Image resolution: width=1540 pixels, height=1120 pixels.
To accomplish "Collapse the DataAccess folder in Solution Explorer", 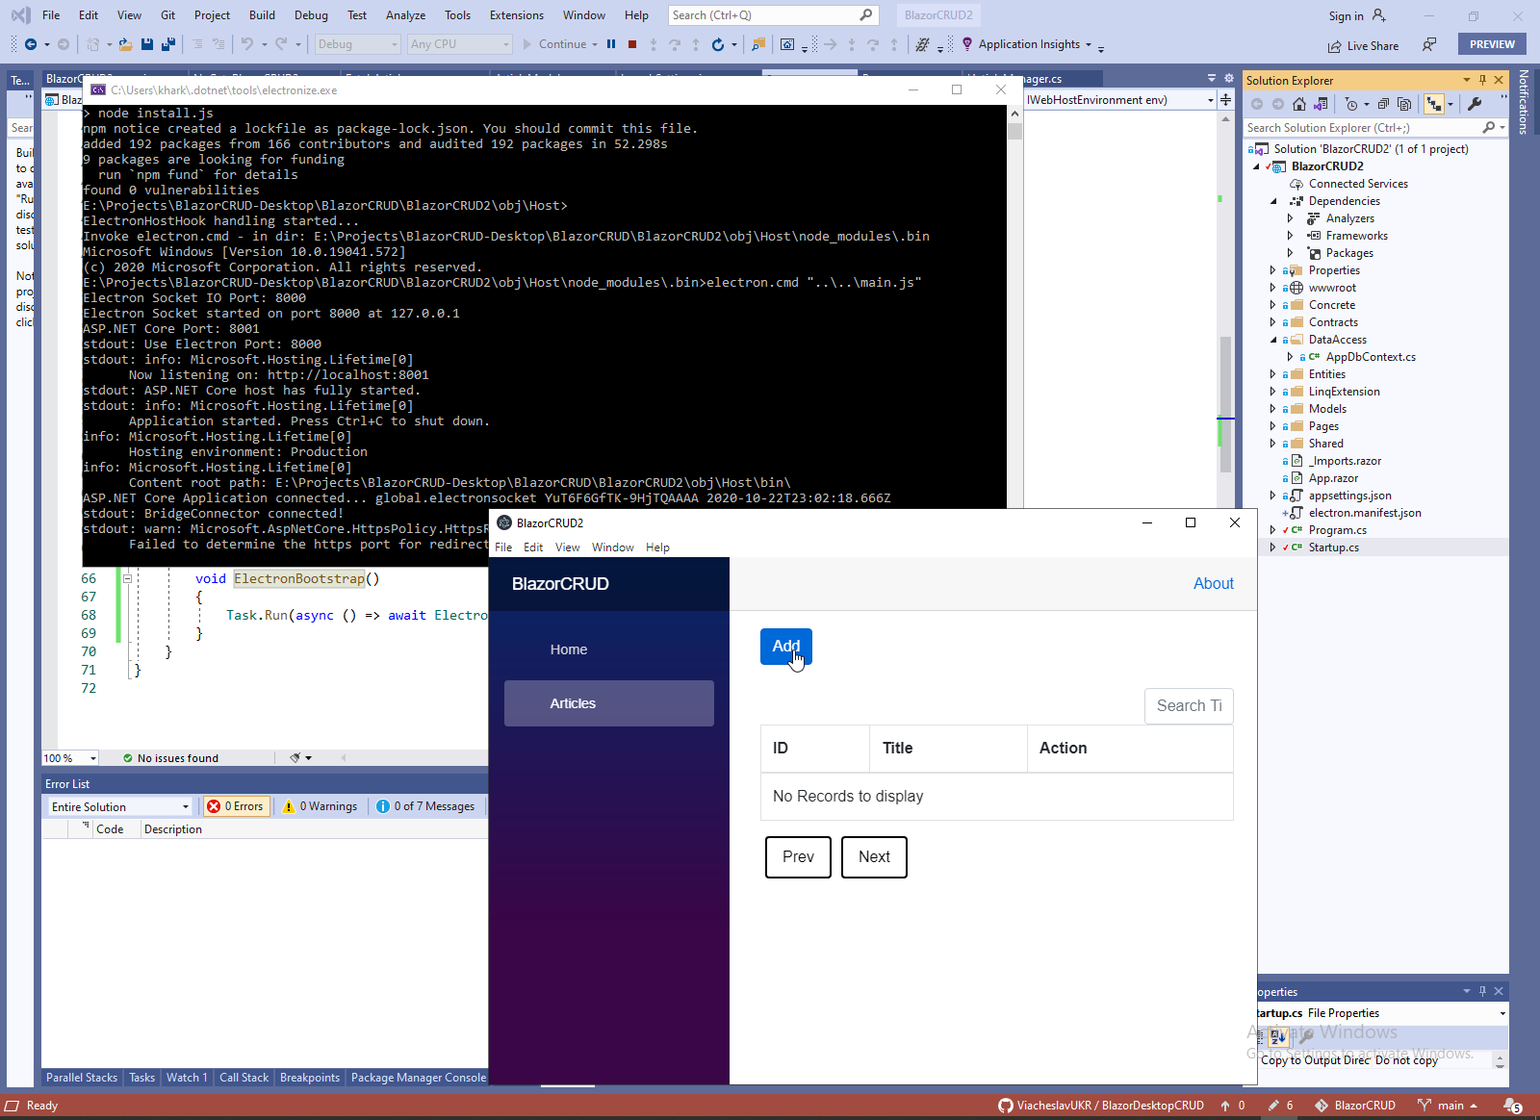I will point(1272,340).
